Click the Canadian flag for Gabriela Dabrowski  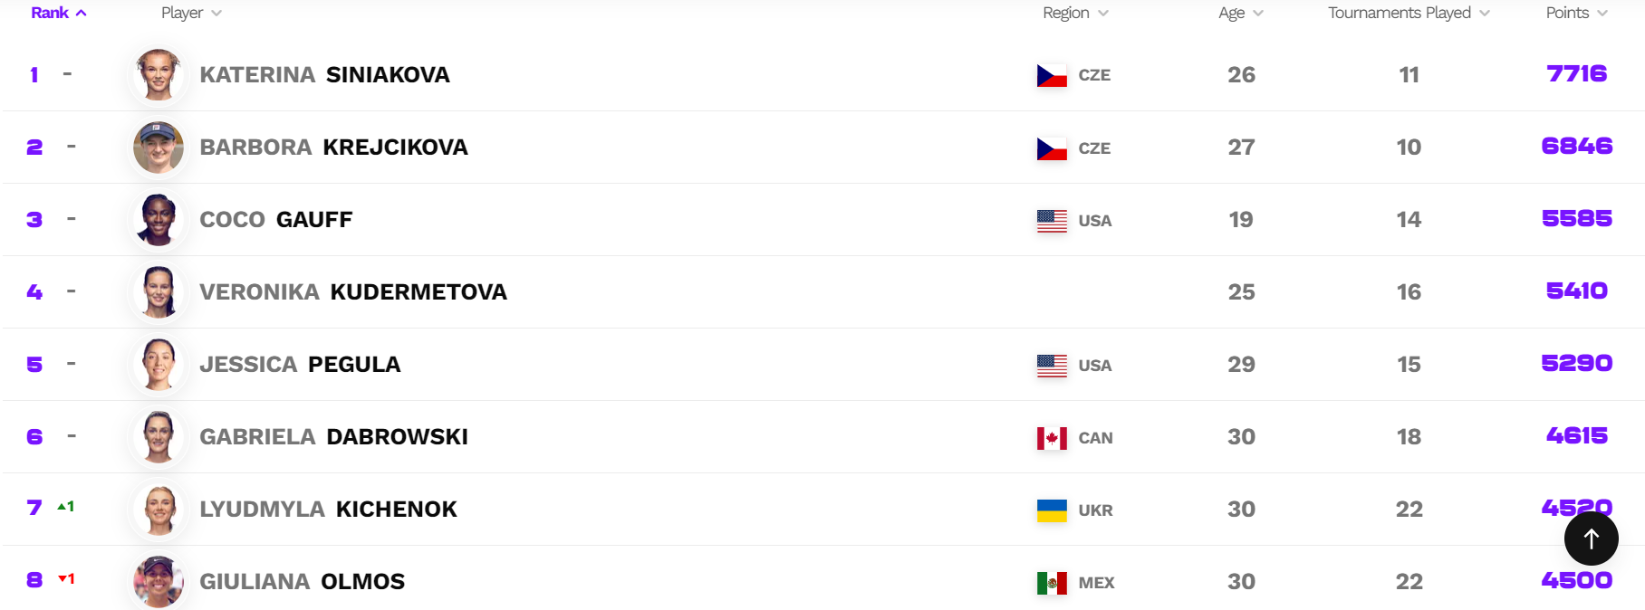click(1052, 438)
